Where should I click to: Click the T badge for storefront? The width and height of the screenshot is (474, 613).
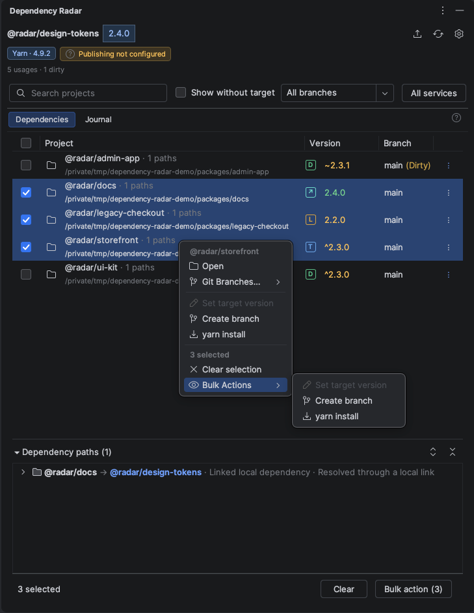311,247
